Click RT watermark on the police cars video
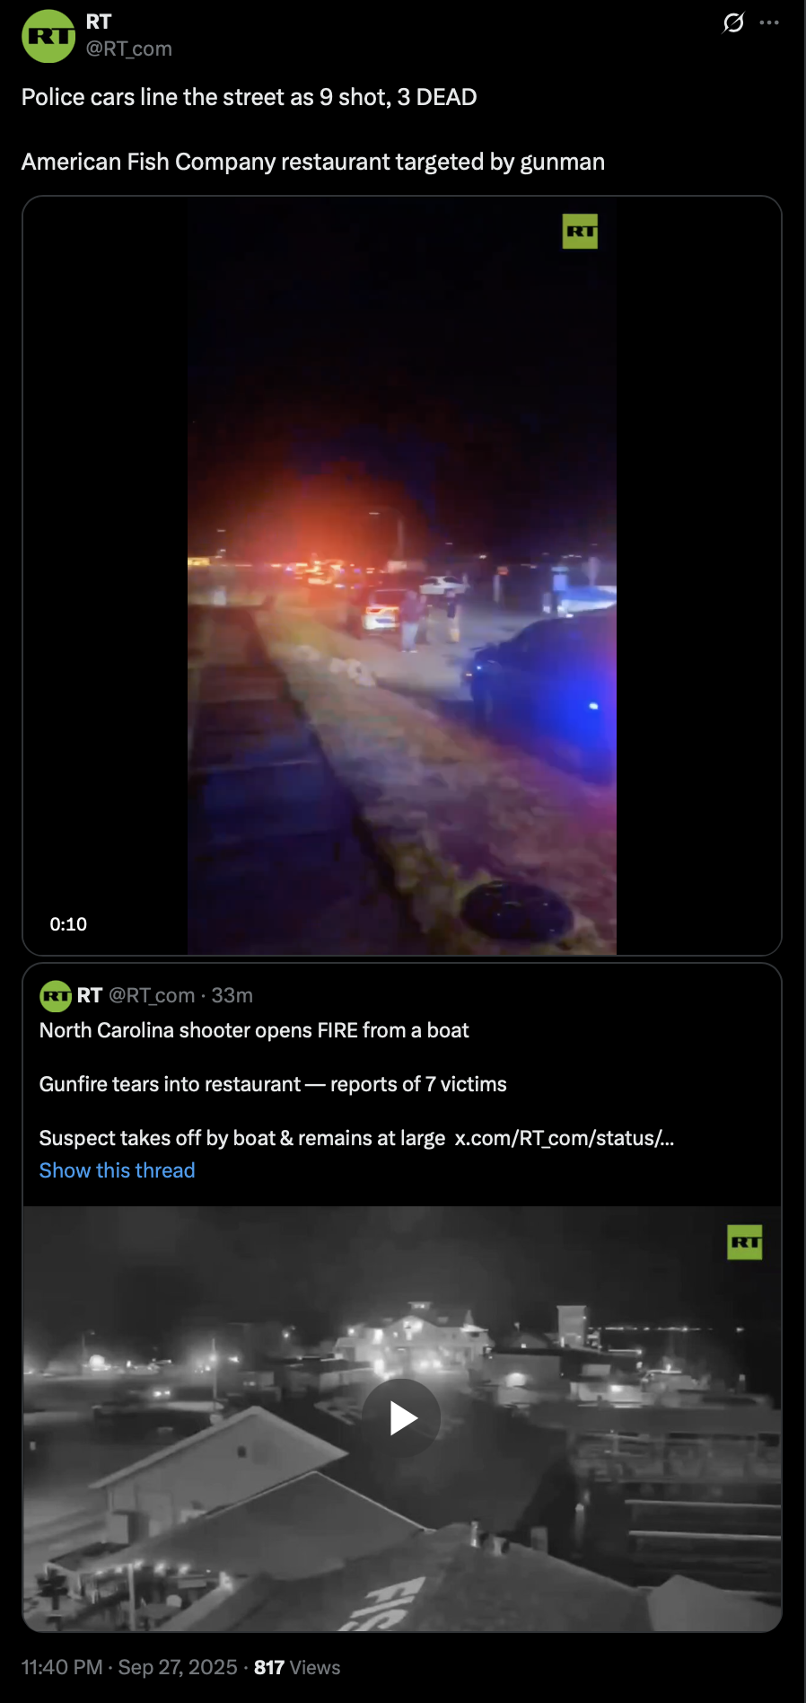 tap(580, 232)
